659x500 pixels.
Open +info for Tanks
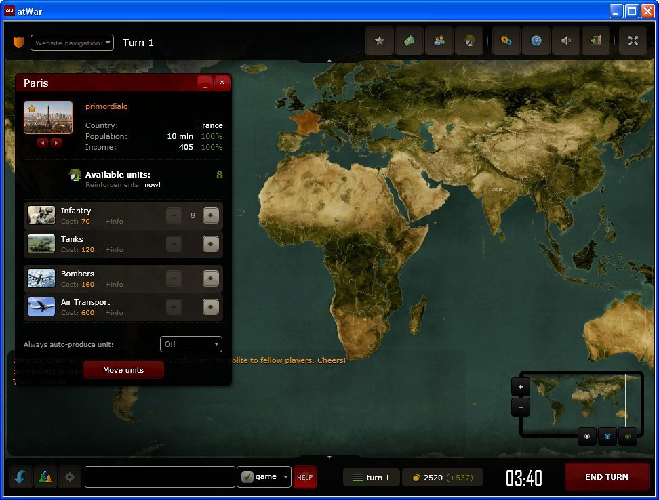(114, 250)
